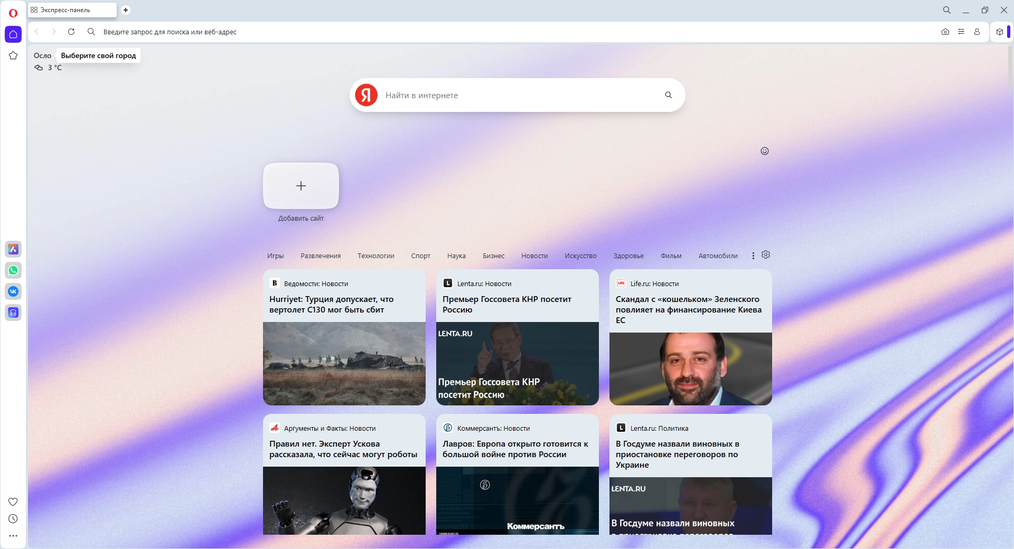Go forward to the next page
This screenshot has width=1014, height=549.
[x=53, y=32]
